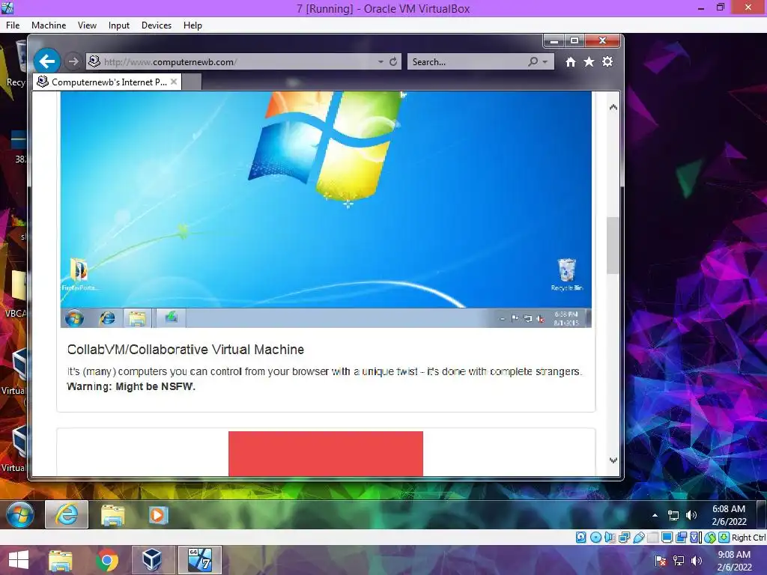Click VirtualBox recording status icon

[x=681, y=538]
